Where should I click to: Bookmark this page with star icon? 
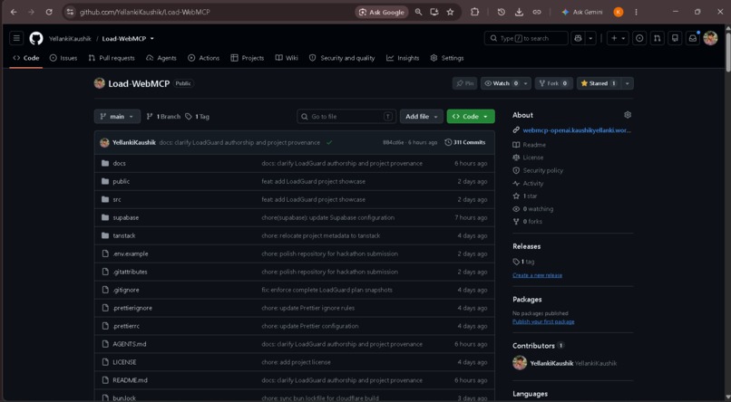(x=450, y=12)
